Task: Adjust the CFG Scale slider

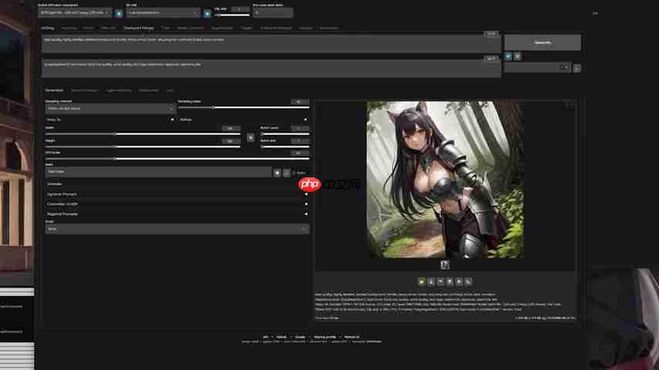Action: point(177,159)
